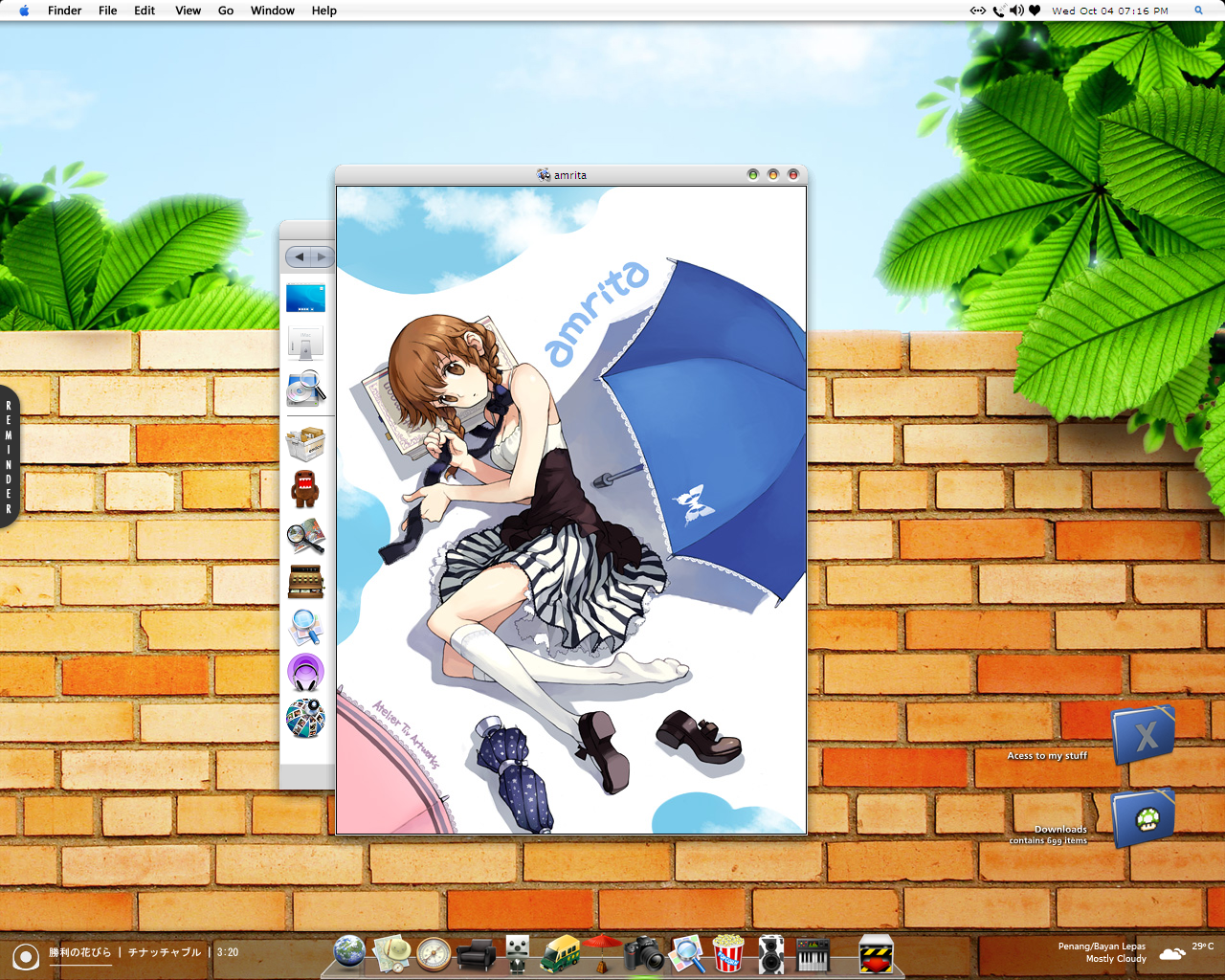Viewport: 1225px width, 980px height.
Task: Open the robot butler face dock icon
Action: click(518, 953)
